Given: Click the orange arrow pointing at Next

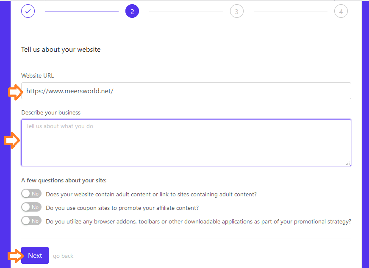Looking at the screenshot, I should 15,256.
